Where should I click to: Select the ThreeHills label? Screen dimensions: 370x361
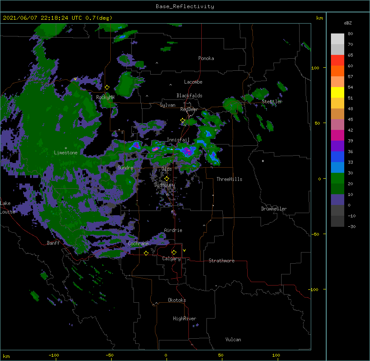click(229, 179)
